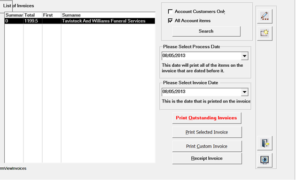Screen dimensions: 296x180
Task: Open the Process Date dropdown arrow
Action: (244, 56)
